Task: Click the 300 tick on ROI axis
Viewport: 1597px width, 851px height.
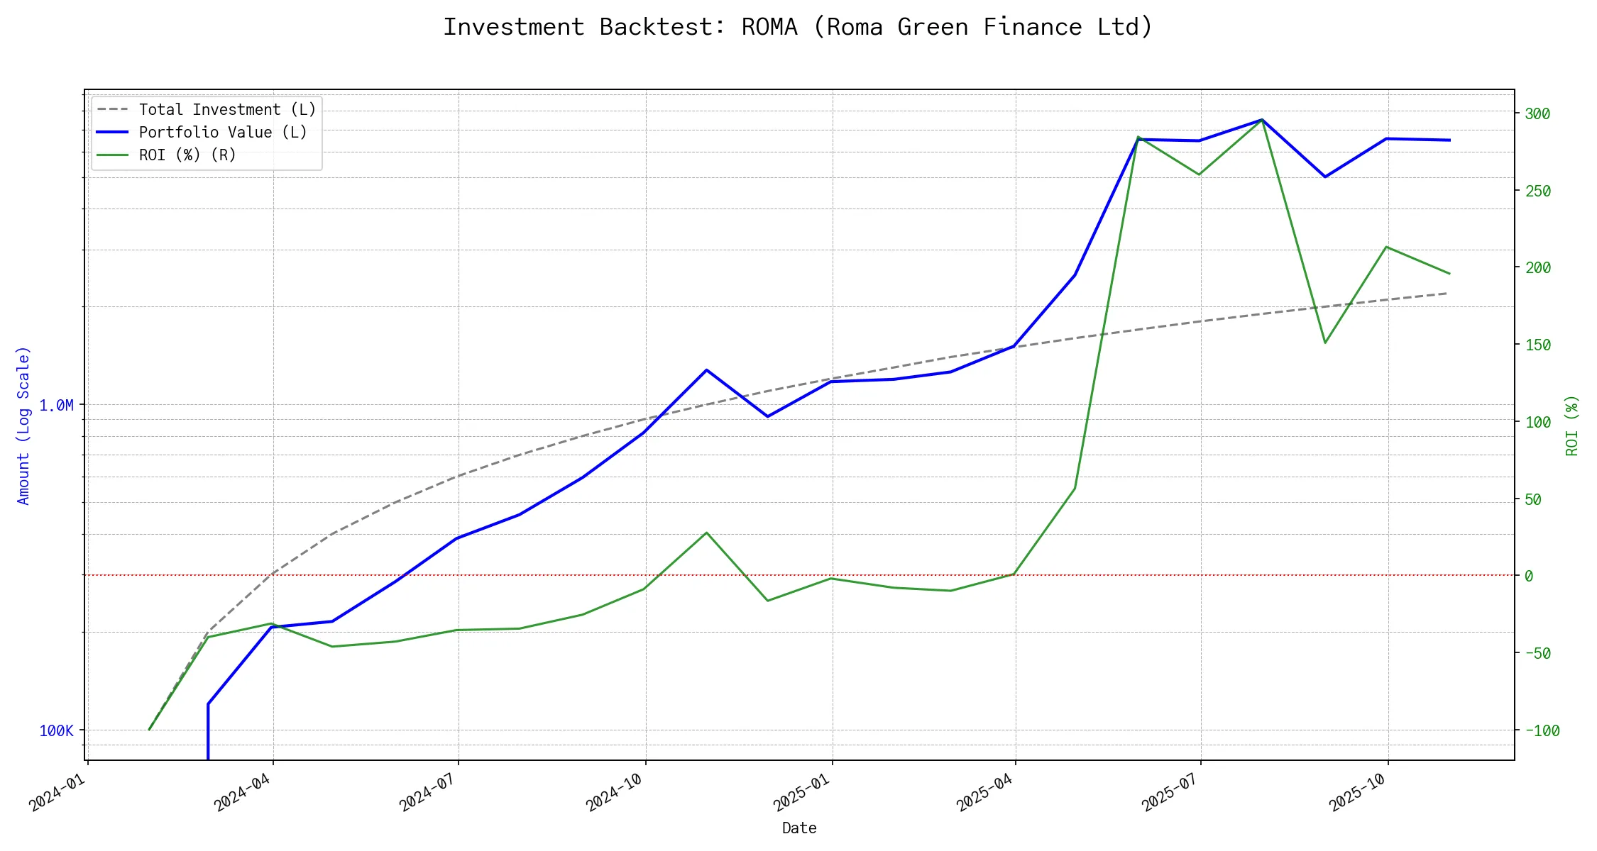Action: click(1537, 114)
